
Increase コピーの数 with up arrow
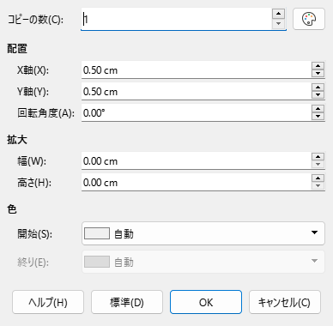click(278, 14)
